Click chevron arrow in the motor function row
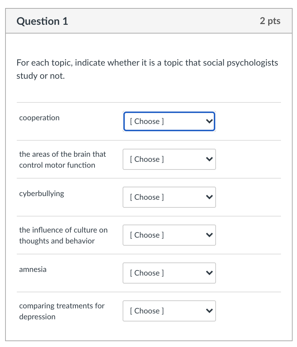 click(209, 159)
